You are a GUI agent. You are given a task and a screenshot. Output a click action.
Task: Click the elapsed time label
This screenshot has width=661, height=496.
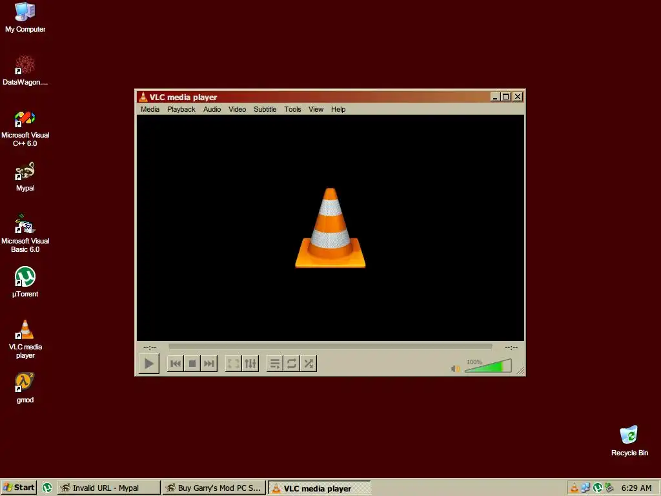pyautogui.click(x=150, y=347)
